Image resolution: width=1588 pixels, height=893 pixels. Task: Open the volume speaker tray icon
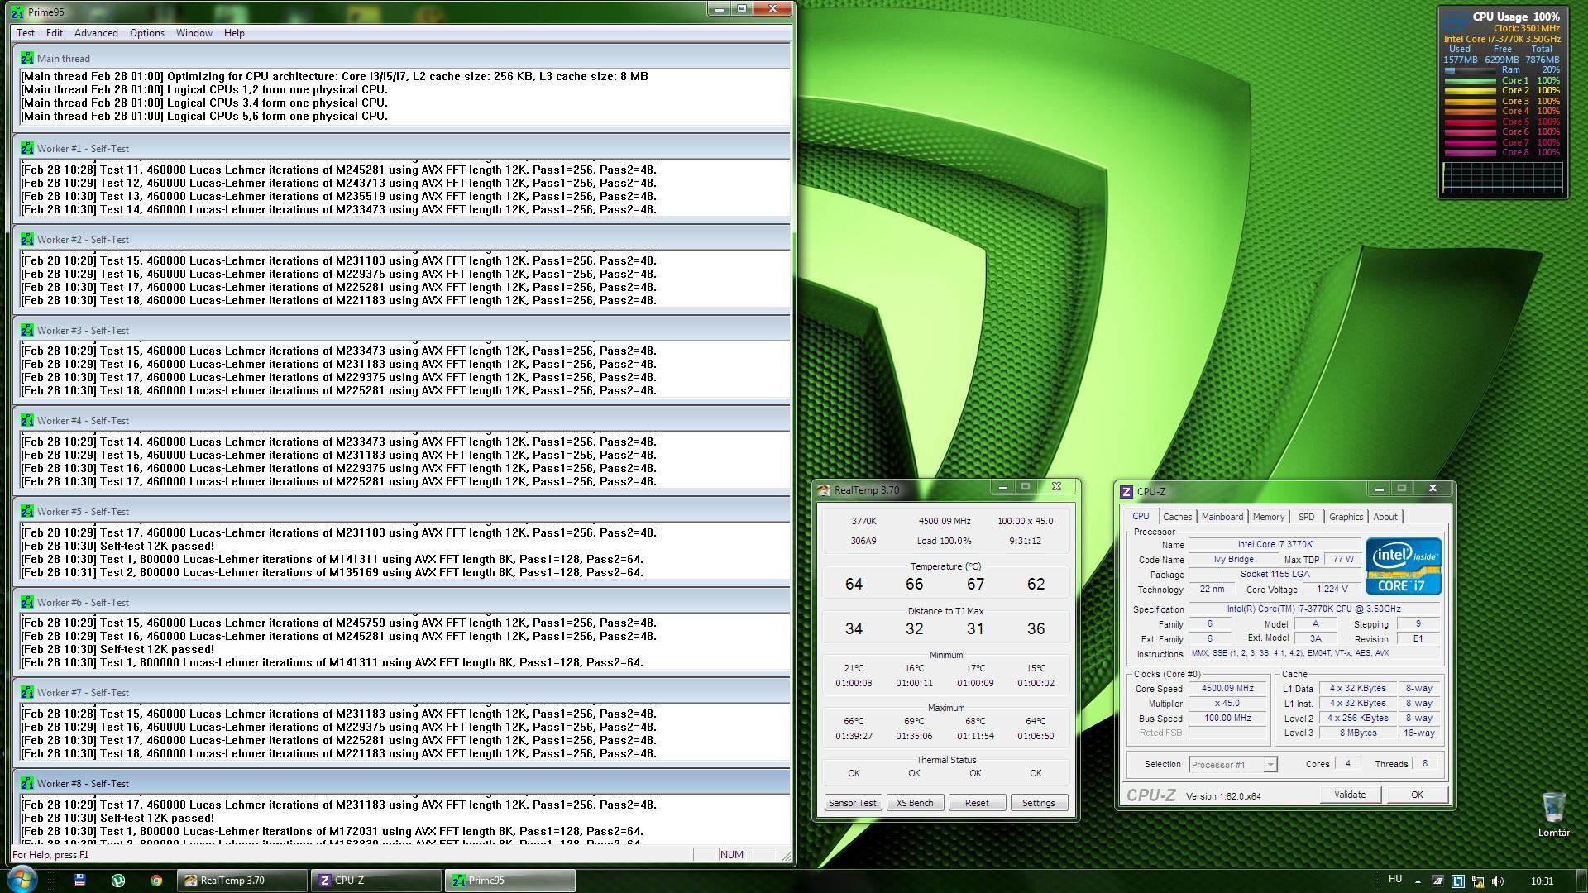click(x=1498, y=881)
